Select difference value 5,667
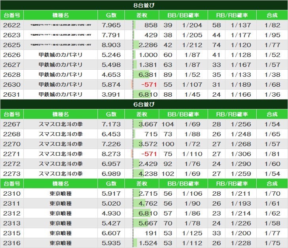This screenshot has width=288, height=248. point(148,223)
